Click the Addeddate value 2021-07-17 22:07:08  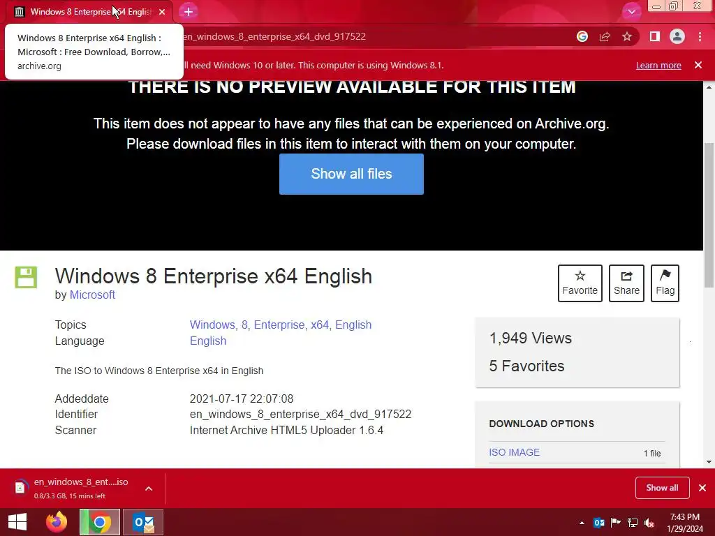pyautogui.click(x=242, y=399)
